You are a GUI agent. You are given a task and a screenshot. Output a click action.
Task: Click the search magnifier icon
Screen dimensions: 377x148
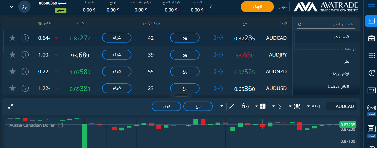[x=300, y=25]
